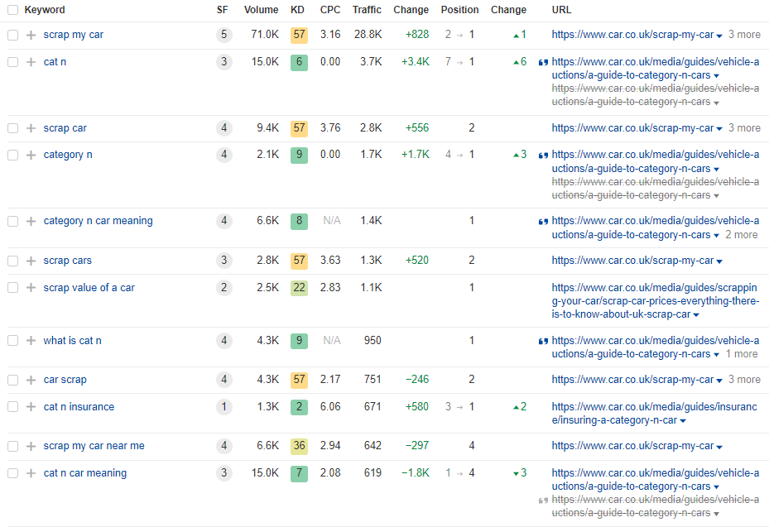Tick the checkbox for 'category n car meaning'
Screen dimensions: 769x527
pyautogui.click(x=12, y=221)
